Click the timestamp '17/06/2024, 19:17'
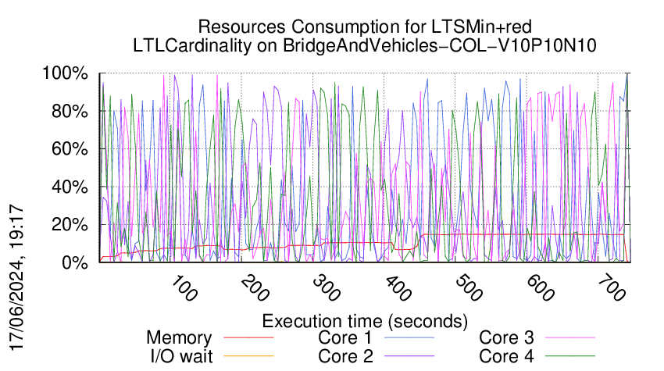The height and width of the screenshot is (371, 664). (16, 277)
